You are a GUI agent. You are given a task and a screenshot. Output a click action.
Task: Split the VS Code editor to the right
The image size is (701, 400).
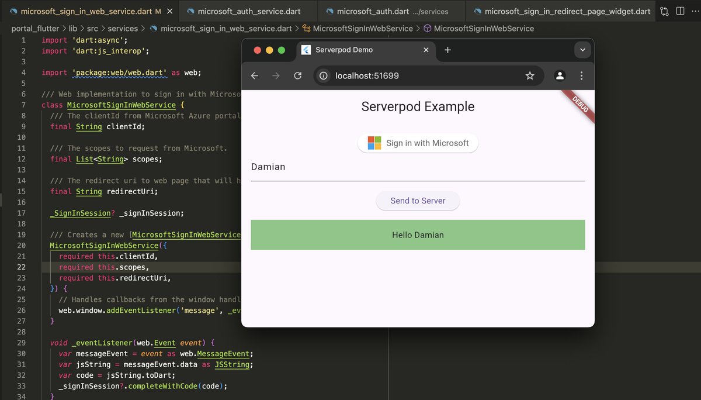[x=680, y=11]
